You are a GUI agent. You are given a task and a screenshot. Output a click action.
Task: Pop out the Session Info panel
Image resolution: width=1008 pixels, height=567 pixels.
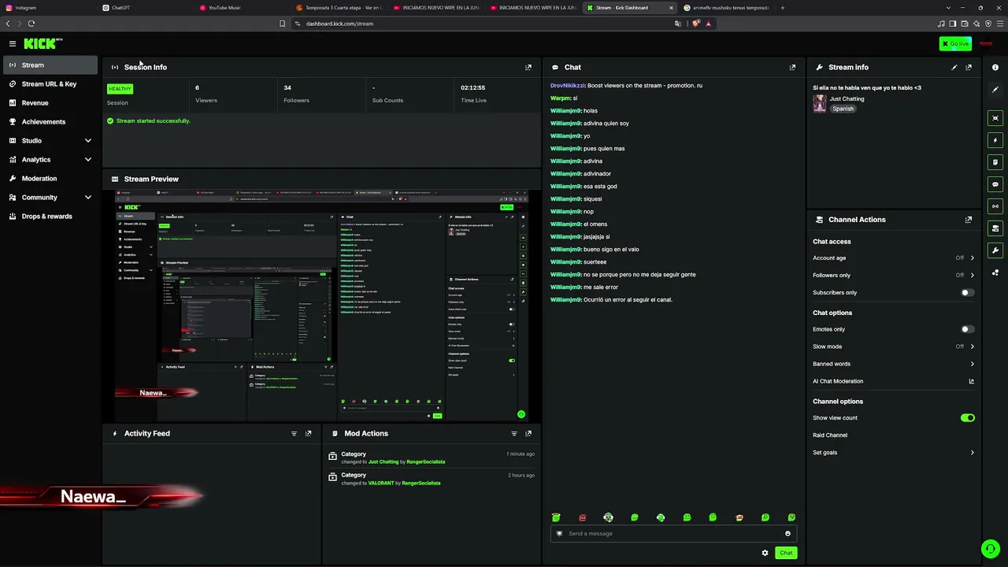tap(528, 67)
